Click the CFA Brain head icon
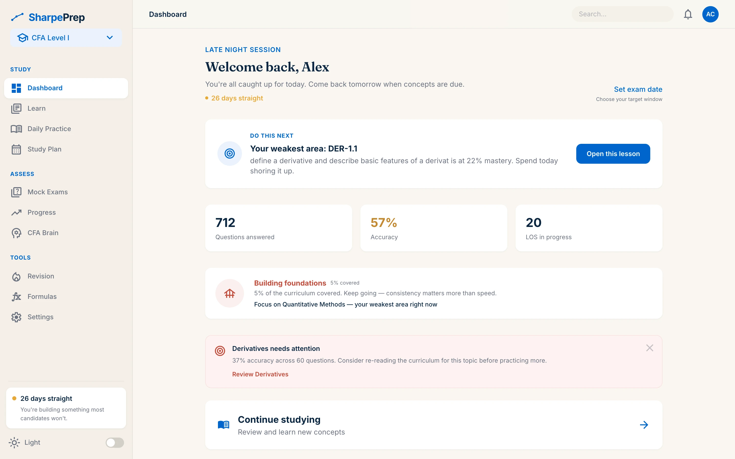 [x=16, y=233]
